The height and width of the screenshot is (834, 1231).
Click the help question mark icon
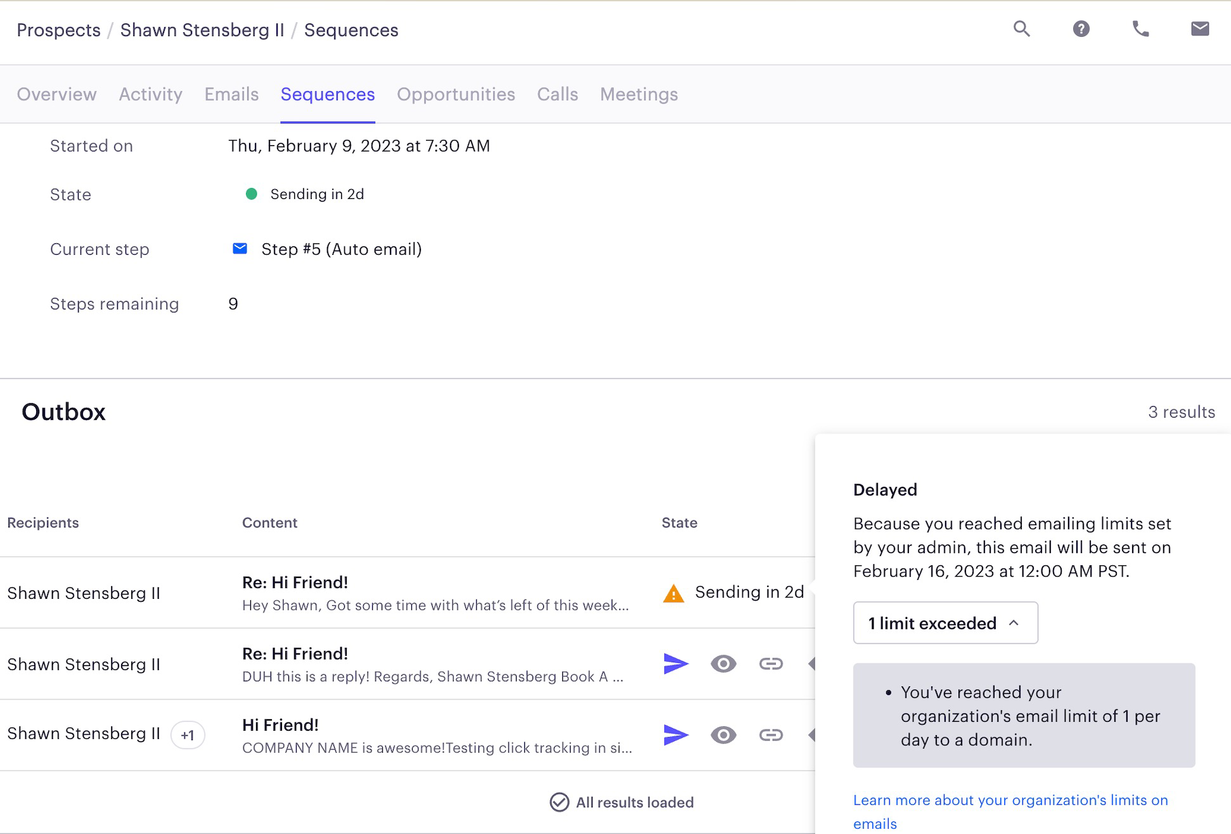1081,29
